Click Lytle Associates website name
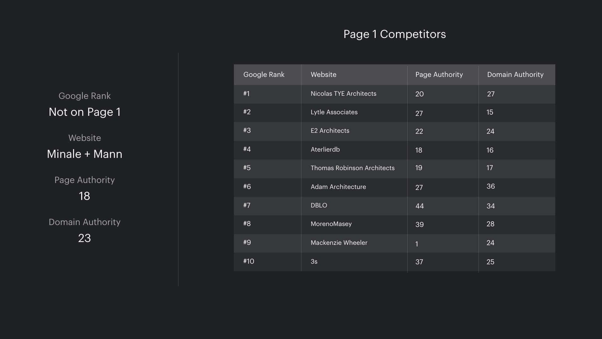This screenshot has width=602, height=339. coord(334,112)
